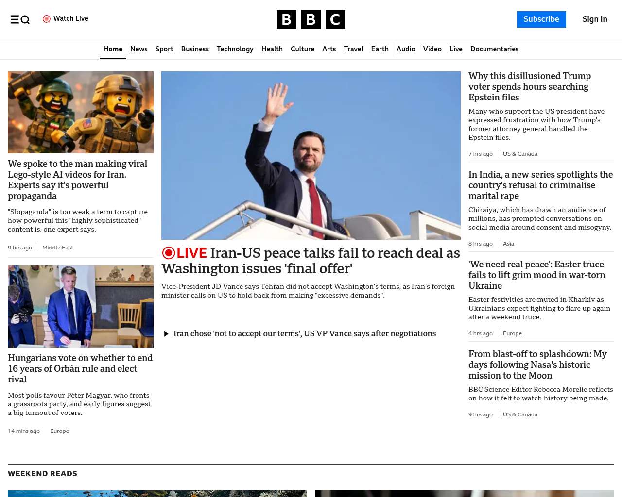
Task: Click the 'Chiraiya, which has drawn an audience' summary
Action: pos(540,218)
